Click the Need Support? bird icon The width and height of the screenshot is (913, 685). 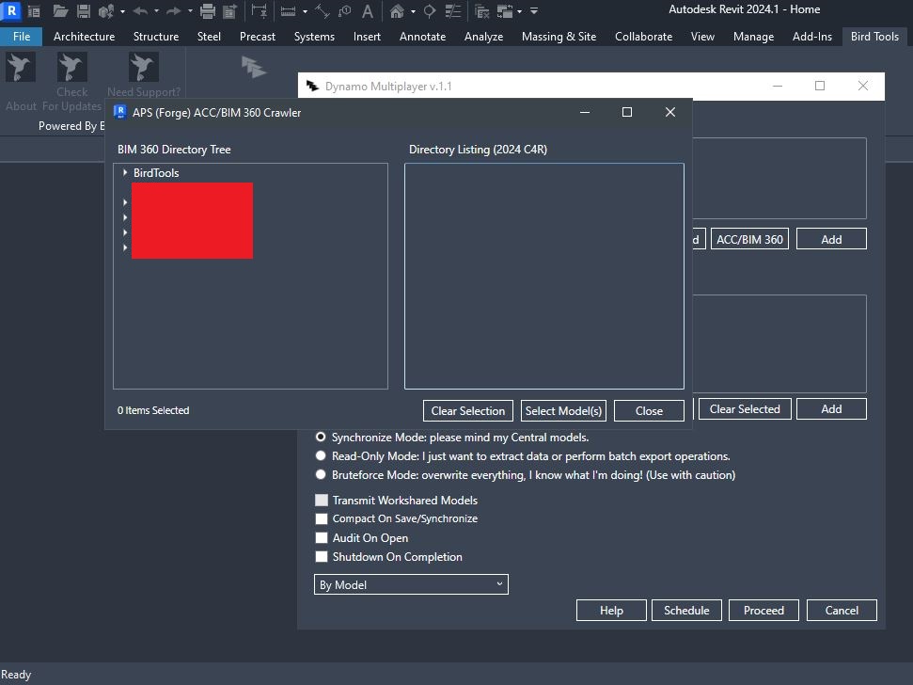click(143, 67)
